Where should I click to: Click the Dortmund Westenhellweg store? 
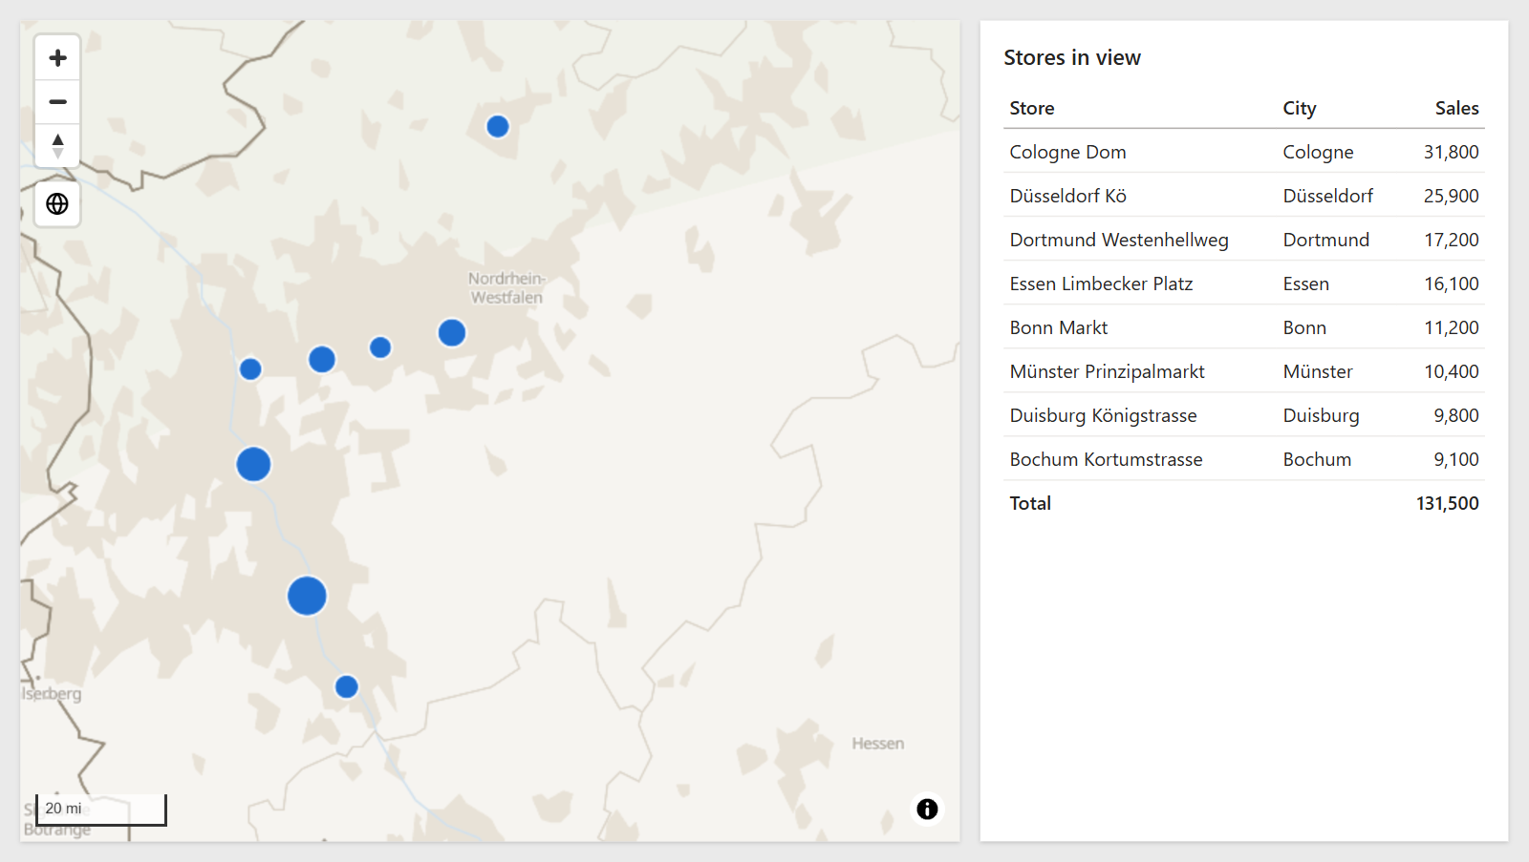point(1119,240)
